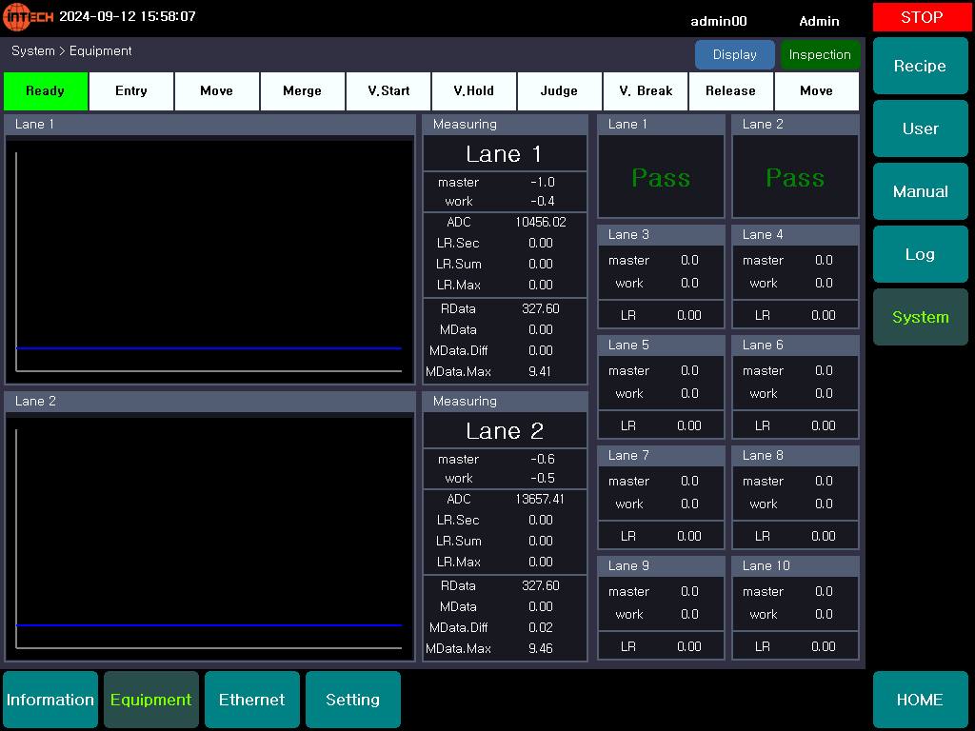The width and height of the screenshot is (975, 731).
Task: Open the Recipe menu
Action: pyautogui.click(x=921, y=66)
